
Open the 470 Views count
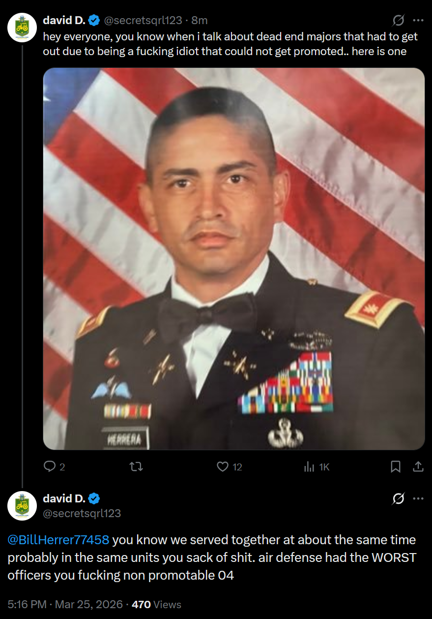(157, 604)
